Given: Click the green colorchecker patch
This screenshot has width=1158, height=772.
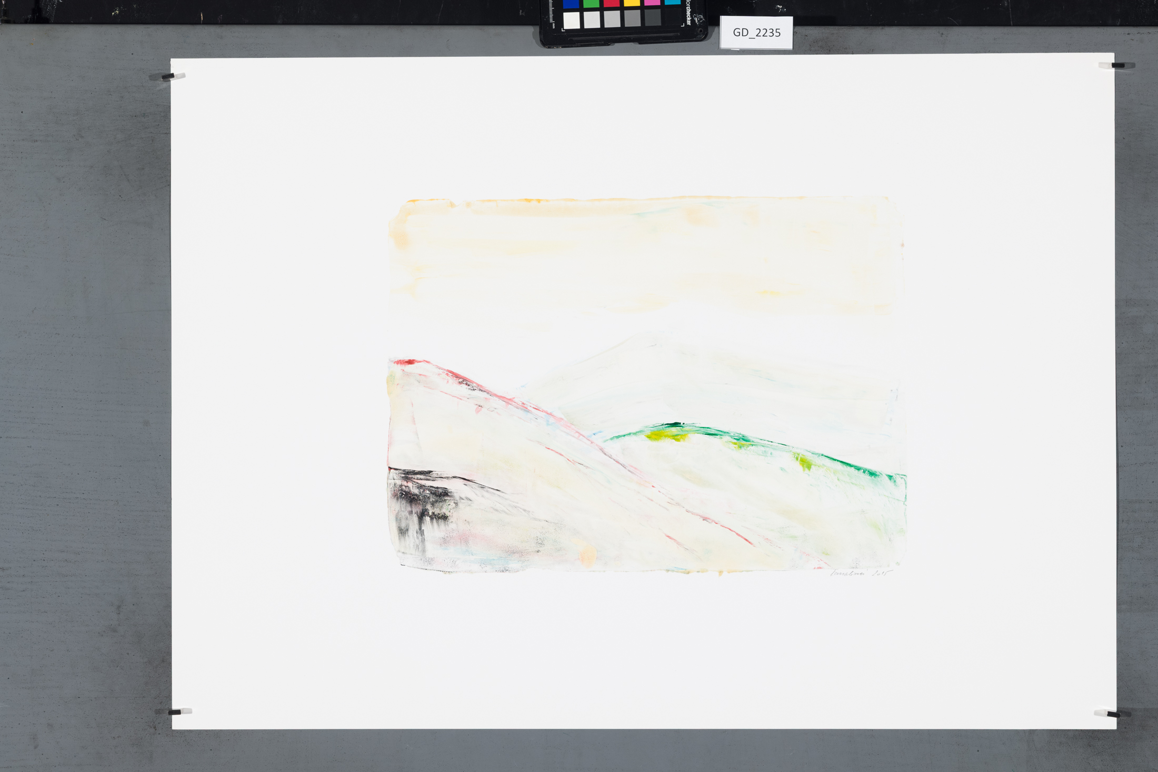Looking at the screenshot, I should 591,4.
